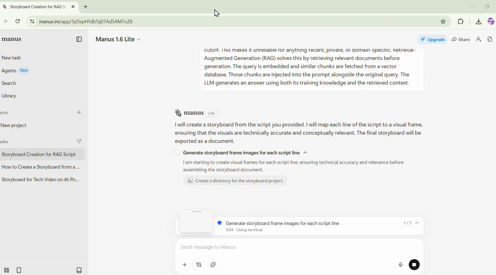Click the tablet icon at sidebar bottom right

coord(79,270)
